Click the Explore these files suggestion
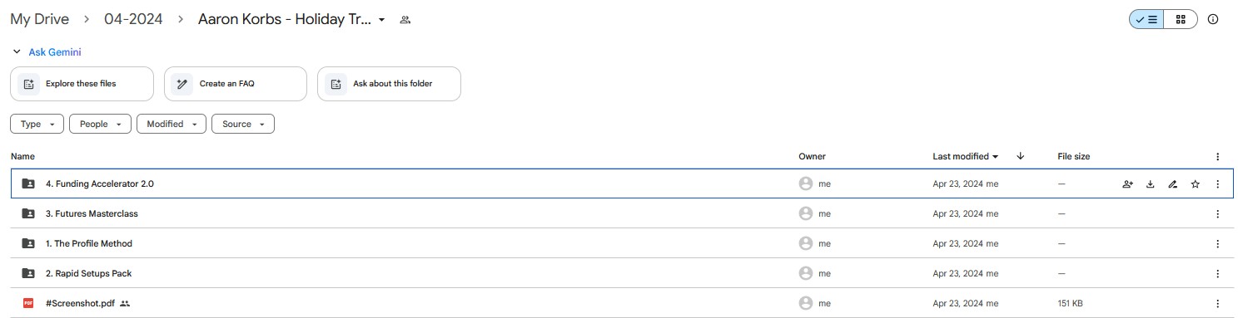The height and width of the screenshot is (318, 1238). (82, 84)
